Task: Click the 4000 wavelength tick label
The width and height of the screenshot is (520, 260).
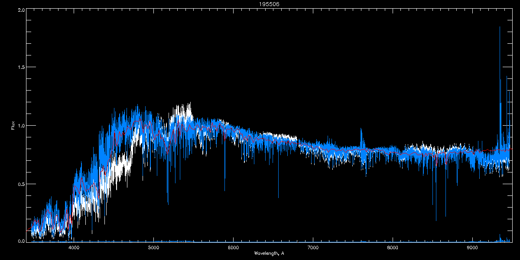Action: click(x=74, y=247)
